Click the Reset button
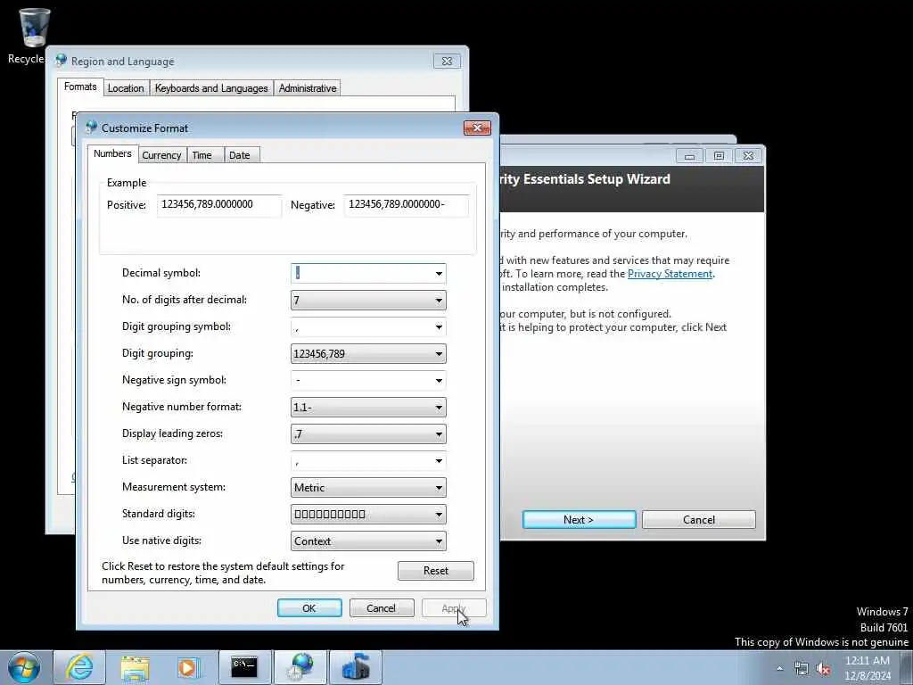The image size is (913, 685). (x=435, y=571)
